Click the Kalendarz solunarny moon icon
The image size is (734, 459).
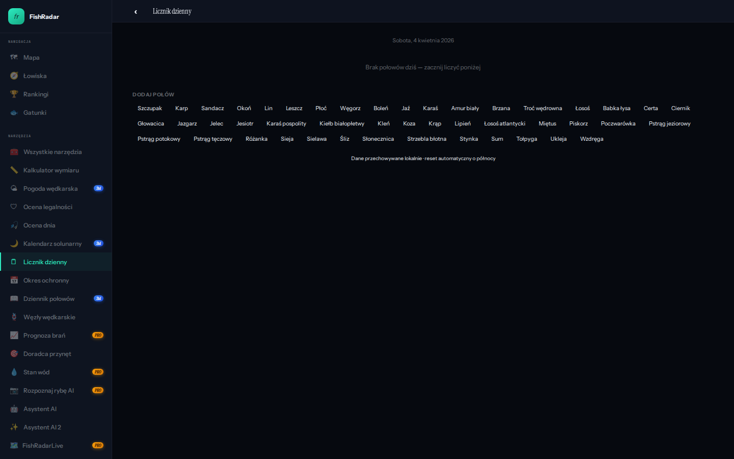pyautogui.click(x=14, y=244)
